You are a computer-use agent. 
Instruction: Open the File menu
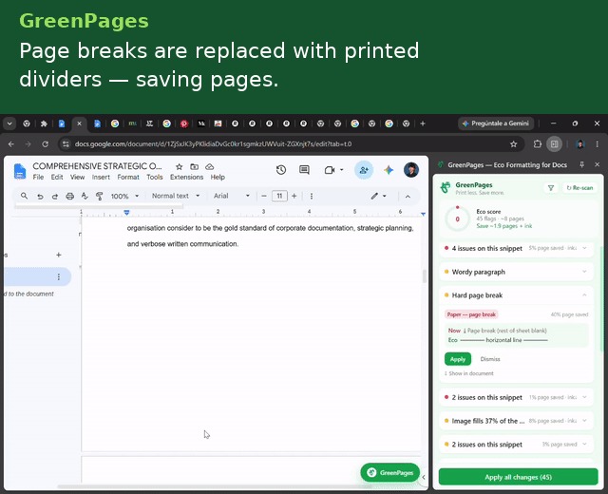pyautogui.click(x=38, y=177)
